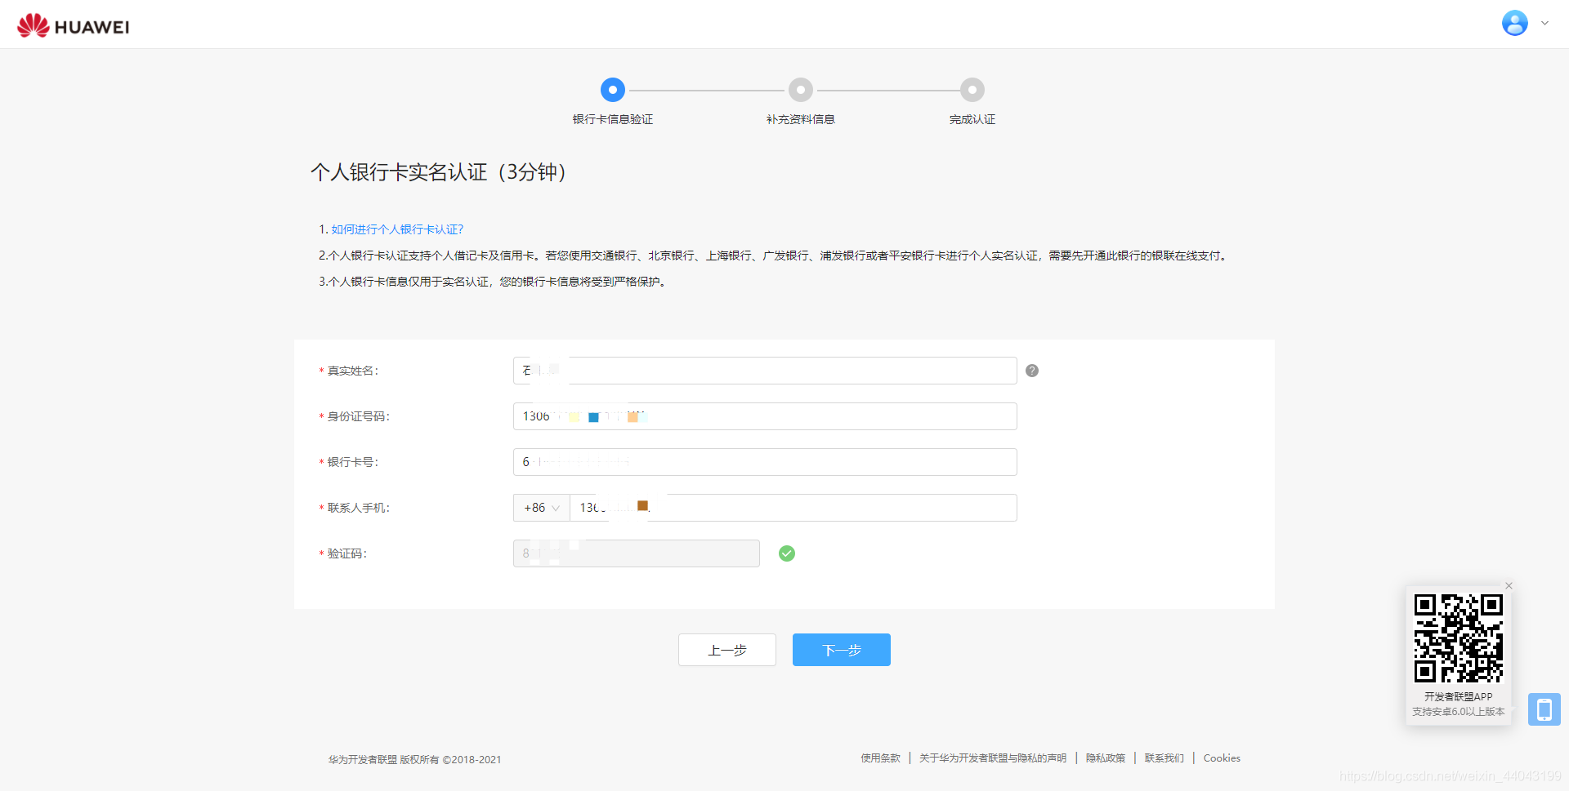
Task: Open the 如何进行个人银行卡认证 link
Action: pyautogui.click(x=397, y=229)
